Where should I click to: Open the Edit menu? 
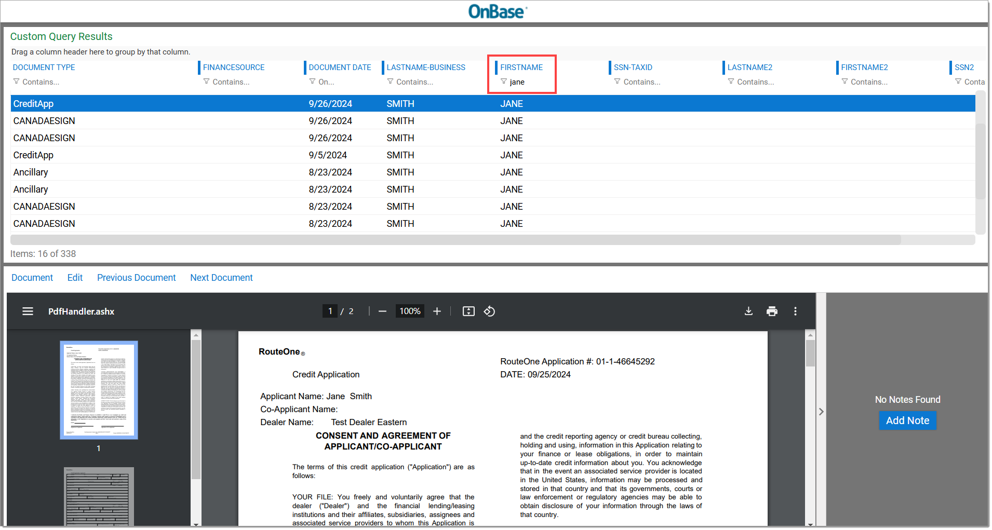(x=75, y=278)
